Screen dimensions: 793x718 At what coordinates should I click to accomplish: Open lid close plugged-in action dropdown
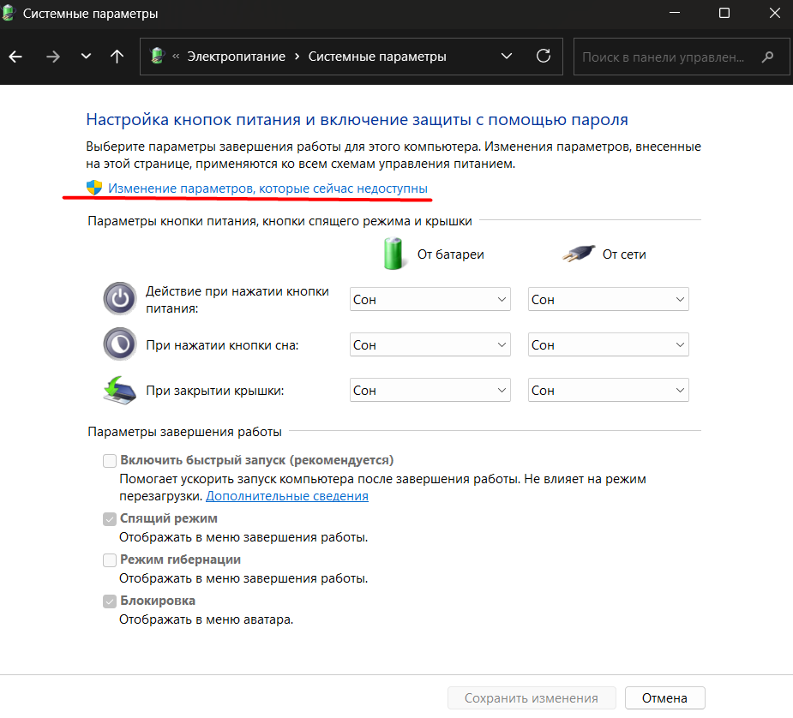click(x=609, y=390)
